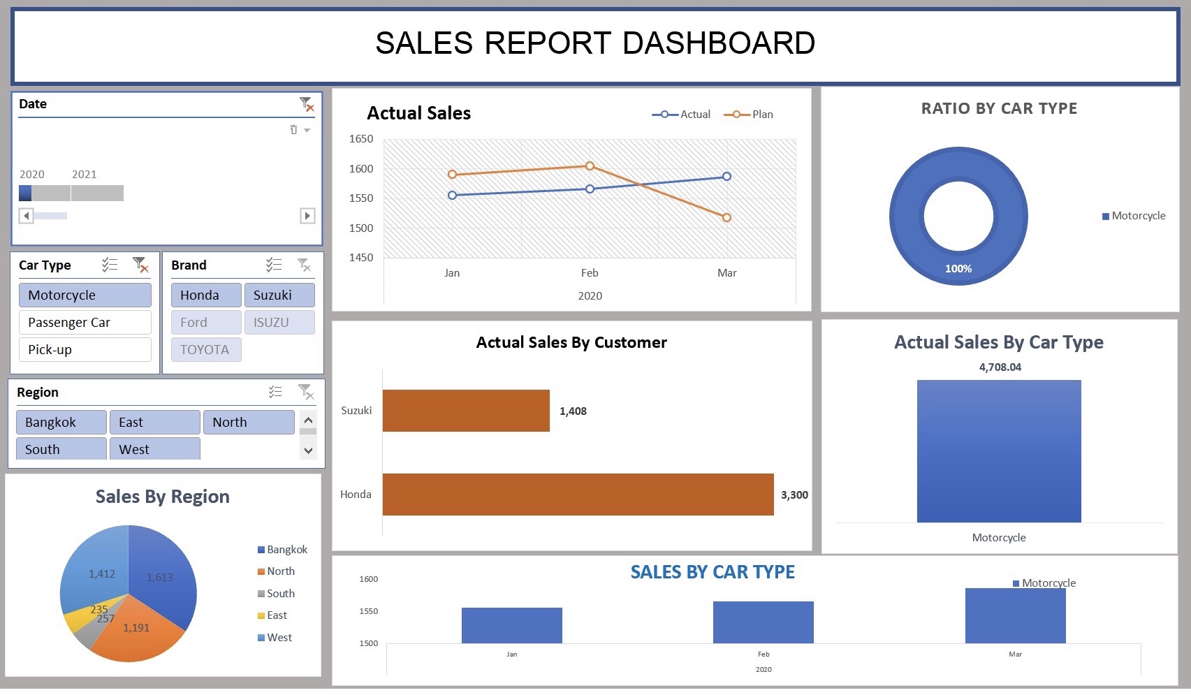Screen dimensions: 1191x695
Task: Toggle multi-select on Brand slicer
Action: coord(274,265)
